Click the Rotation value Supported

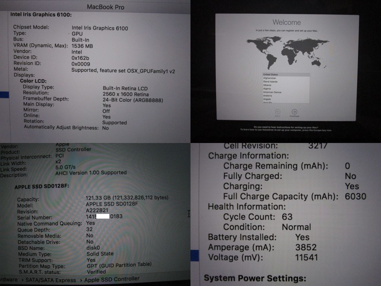coord(115,123)
